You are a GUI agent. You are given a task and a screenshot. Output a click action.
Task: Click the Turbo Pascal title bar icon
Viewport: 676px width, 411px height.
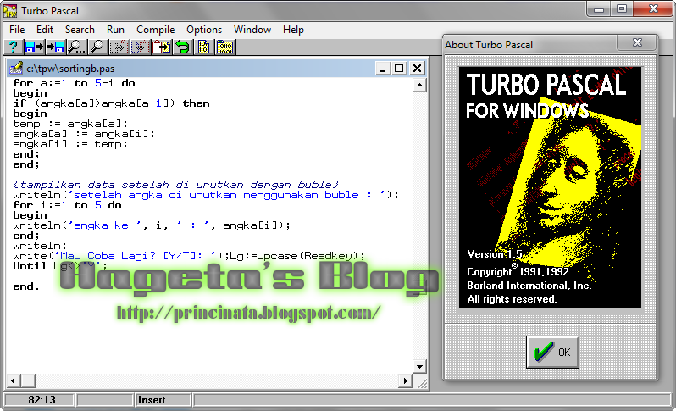10,10
